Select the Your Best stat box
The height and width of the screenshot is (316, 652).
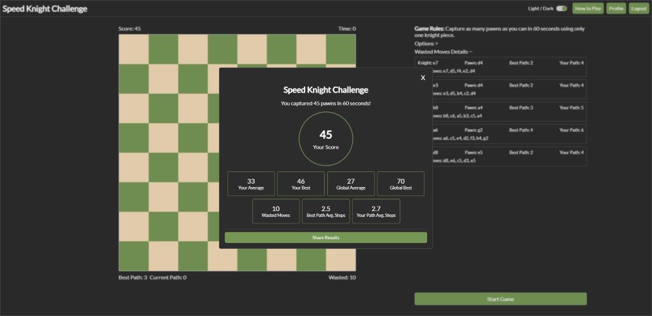click(301, 184)
